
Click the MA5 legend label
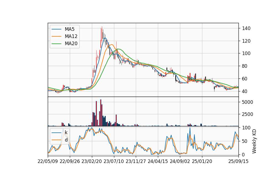point(70,29)
